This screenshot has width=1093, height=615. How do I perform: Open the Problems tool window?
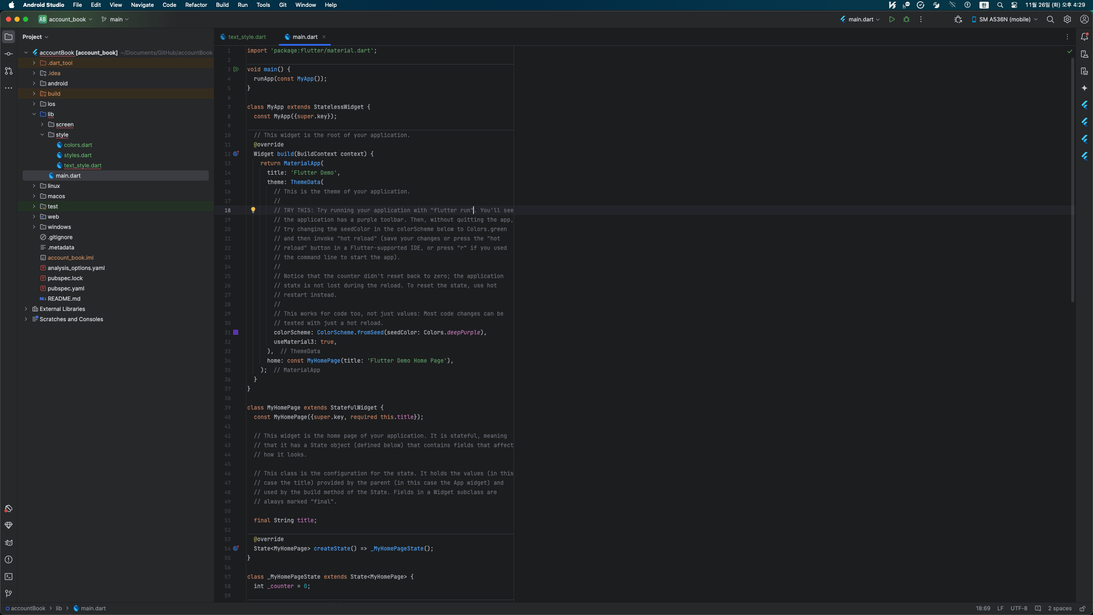click(x=9, y=559)
